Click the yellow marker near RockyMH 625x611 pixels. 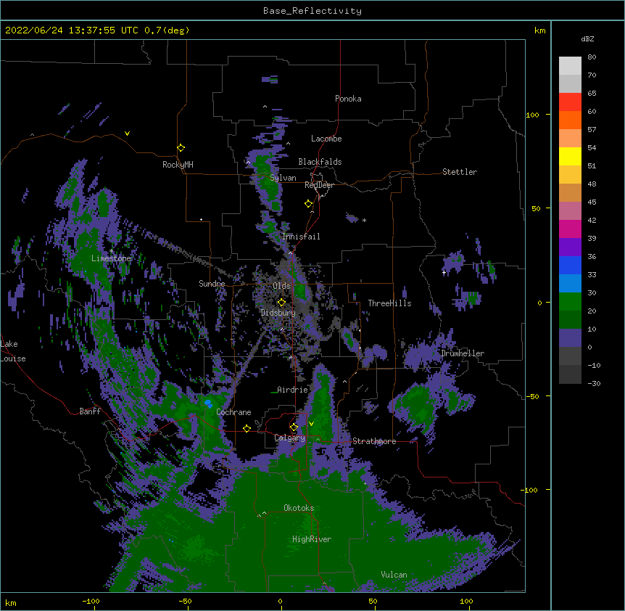coord(181,148)
